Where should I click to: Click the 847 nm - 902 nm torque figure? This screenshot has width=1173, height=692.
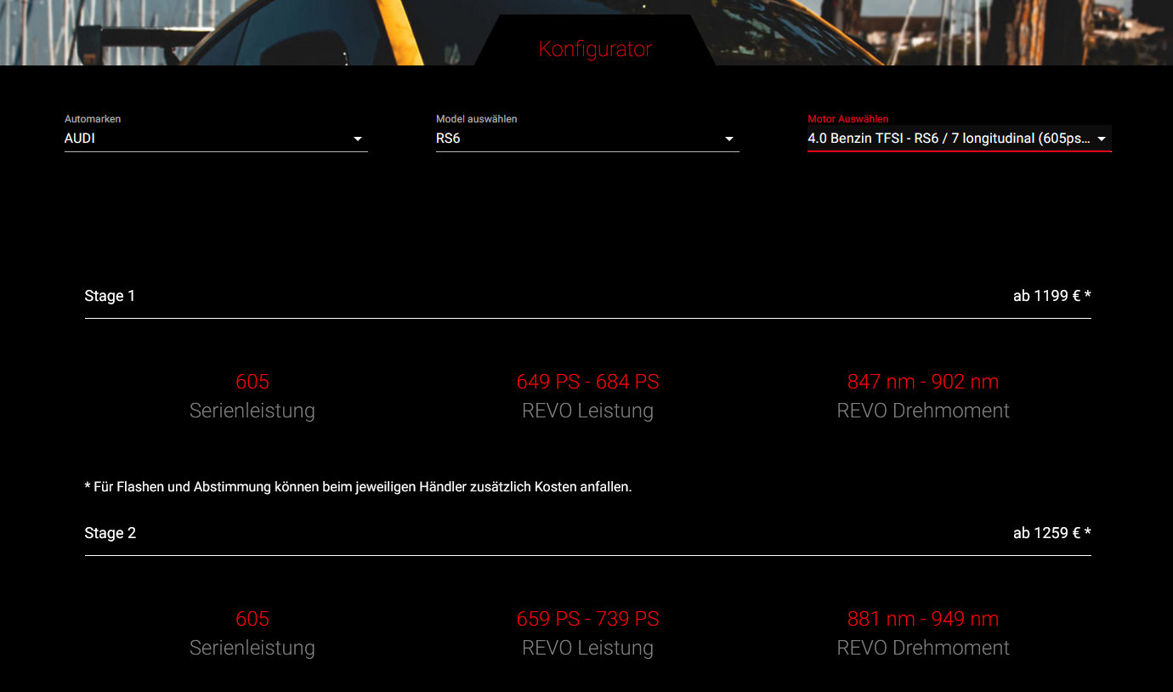pyautogui.click(x=923, y=382)
